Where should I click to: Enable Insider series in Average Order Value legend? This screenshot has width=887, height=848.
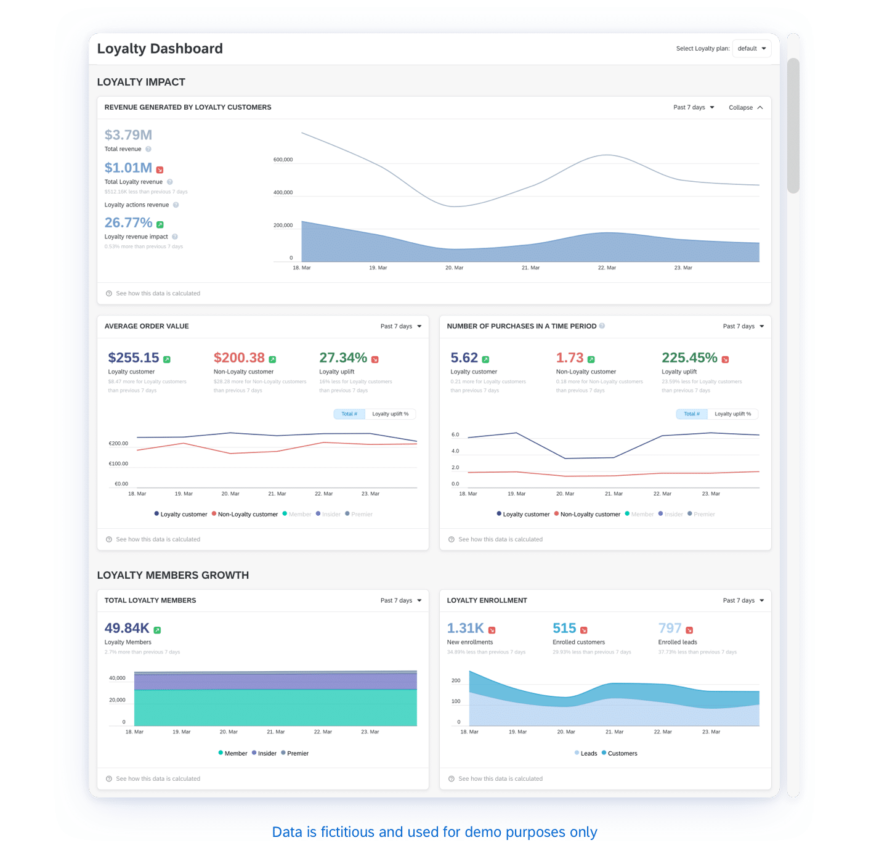(x=328, y=514)
